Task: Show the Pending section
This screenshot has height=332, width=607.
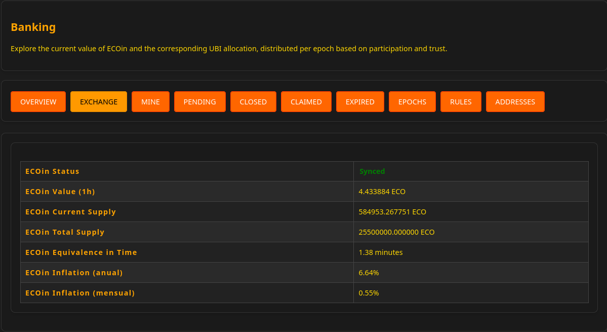Action: (199, 102)
